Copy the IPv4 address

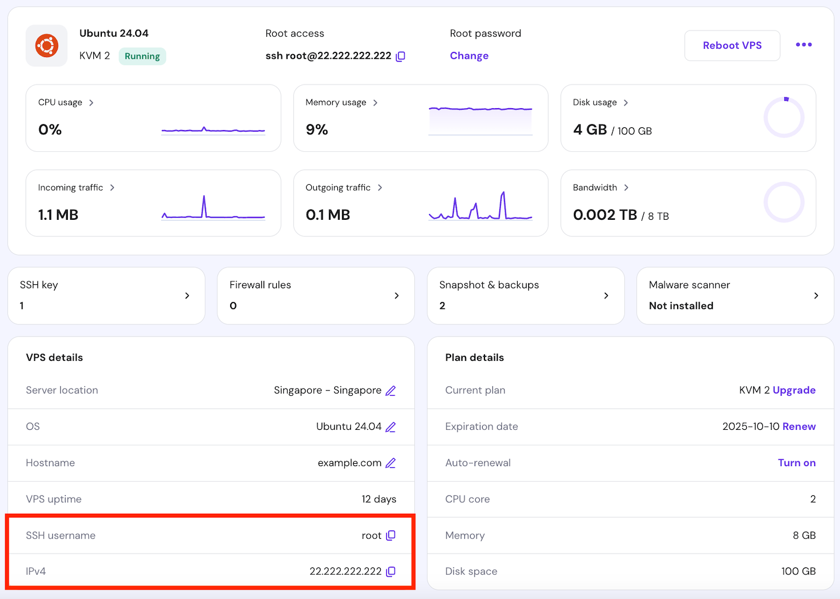pos(391,571)
